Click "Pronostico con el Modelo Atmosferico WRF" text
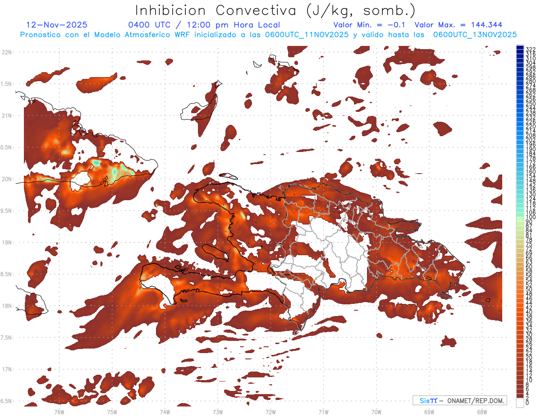Viewport: 541px width, 418px height. pyautogui.click(x=105, y=35)
